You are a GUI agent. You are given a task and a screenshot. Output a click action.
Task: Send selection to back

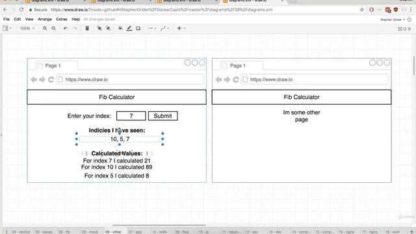click(x=109, y=28)
